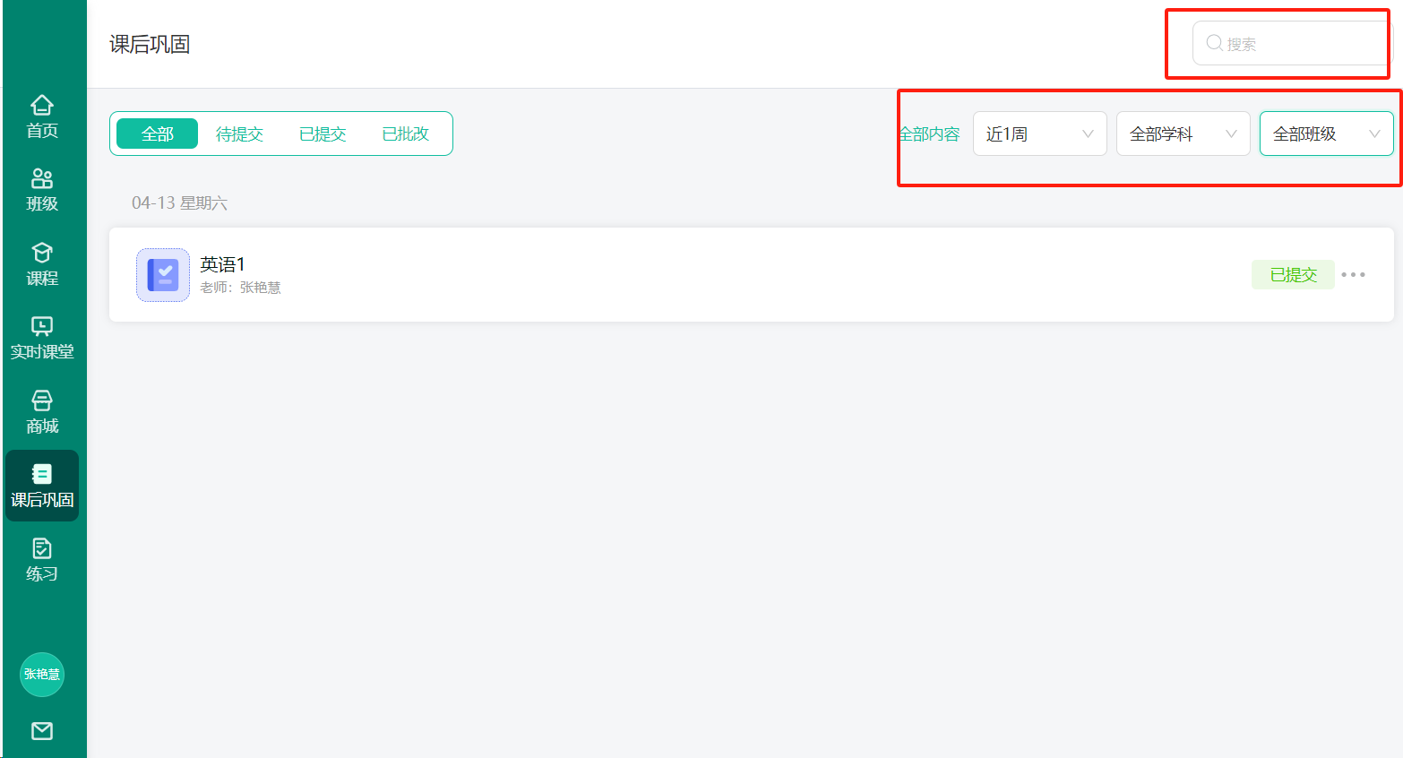
Task: Click the 已提交 status badge
Action: point(1293,275)
